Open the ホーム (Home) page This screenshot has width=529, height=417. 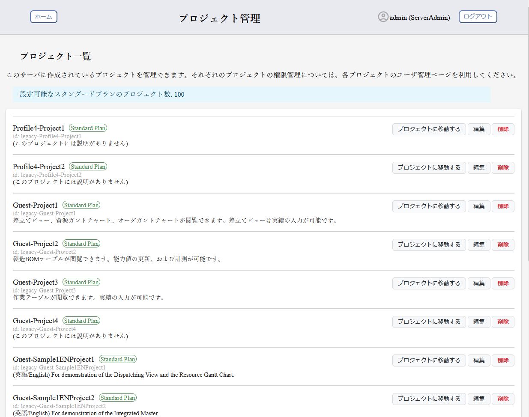click(x=43, y=17)
